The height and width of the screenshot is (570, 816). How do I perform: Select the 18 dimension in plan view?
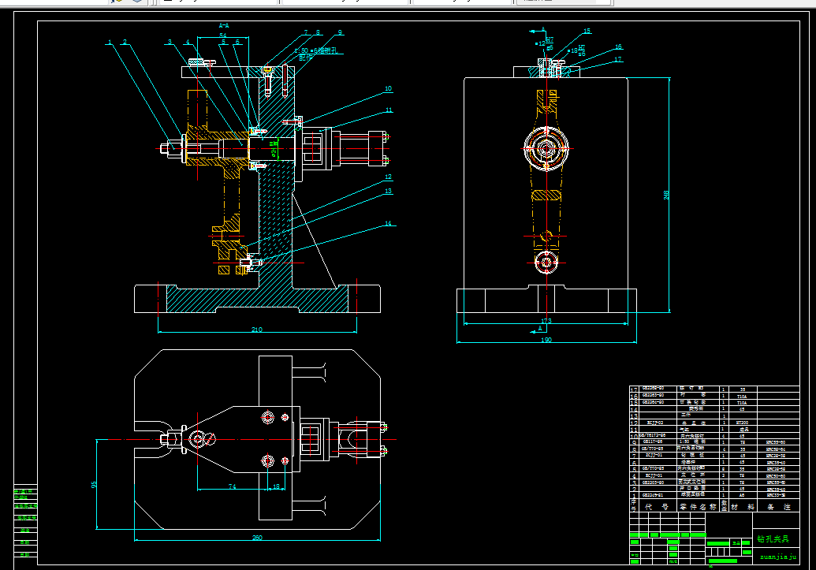point(276,486)
